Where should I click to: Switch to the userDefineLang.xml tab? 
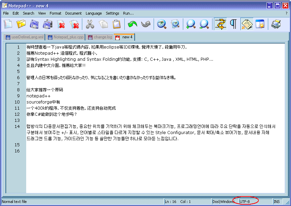[x=24, y=37]
